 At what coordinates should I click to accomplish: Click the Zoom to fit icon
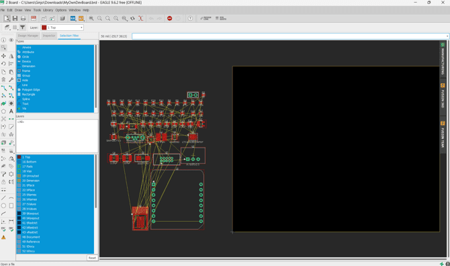tap(91, 18)
